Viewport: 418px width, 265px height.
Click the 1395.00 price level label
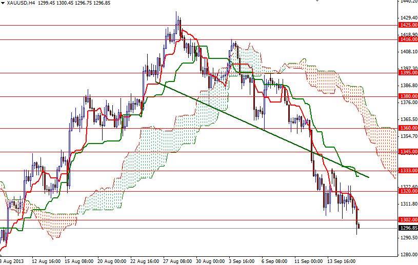coord(408,73)
